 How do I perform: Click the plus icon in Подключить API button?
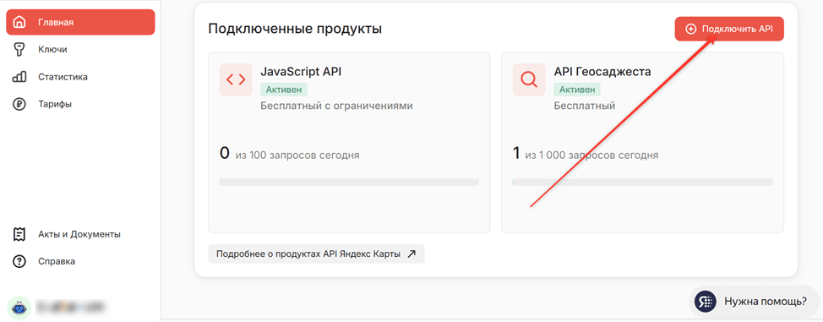[x=691, y=29]
